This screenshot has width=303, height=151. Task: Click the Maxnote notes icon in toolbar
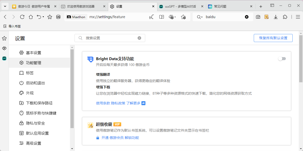tap(267, 17)
